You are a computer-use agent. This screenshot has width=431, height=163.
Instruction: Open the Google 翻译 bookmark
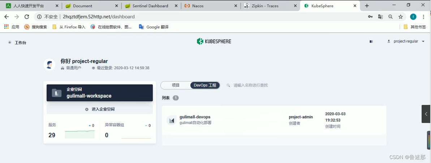coord(154,27)
